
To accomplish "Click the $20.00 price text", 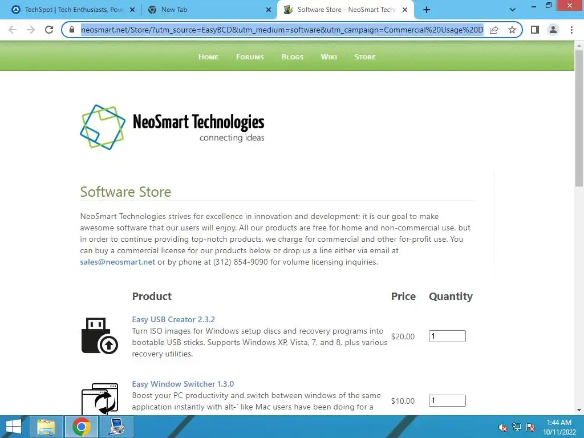I will coord(403,336).
